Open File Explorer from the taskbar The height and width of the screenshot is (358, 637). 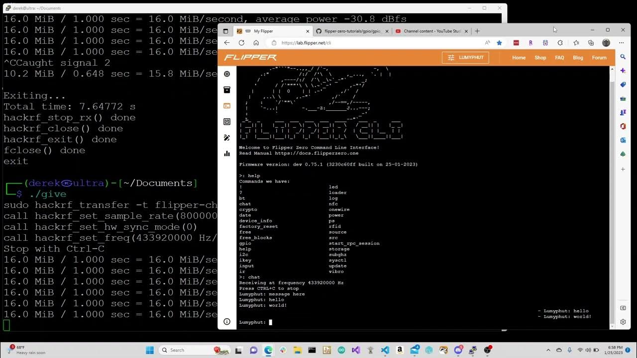298,350
